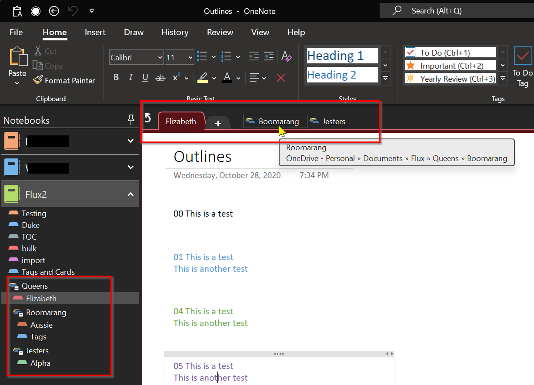The height and width of the screenshot is (385, 534).
Task: Collapse the Flux2 notebook
Action: [x=130, y=194]
